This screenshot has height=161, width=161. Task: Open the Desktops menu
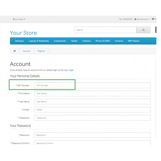pyautogui.click(x=19, y=41)
